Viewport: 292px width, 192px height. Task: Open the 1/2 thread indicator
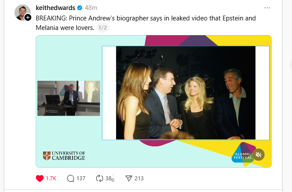click(x=103, y=28)
